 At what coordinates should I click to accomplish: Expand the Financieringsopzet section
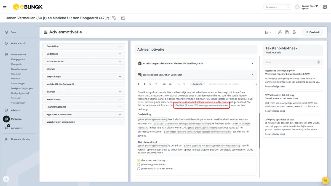(x=84, y=107)
